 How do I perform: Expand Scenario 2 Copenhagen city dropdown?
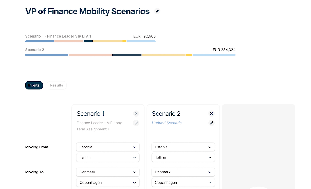(x=183, y=183)
